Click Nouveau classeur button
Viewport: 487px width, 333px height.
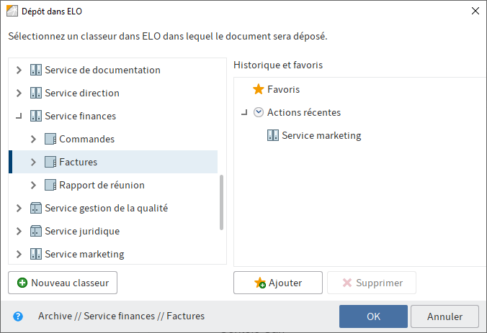pyautogui.click(x=63, y=283)
